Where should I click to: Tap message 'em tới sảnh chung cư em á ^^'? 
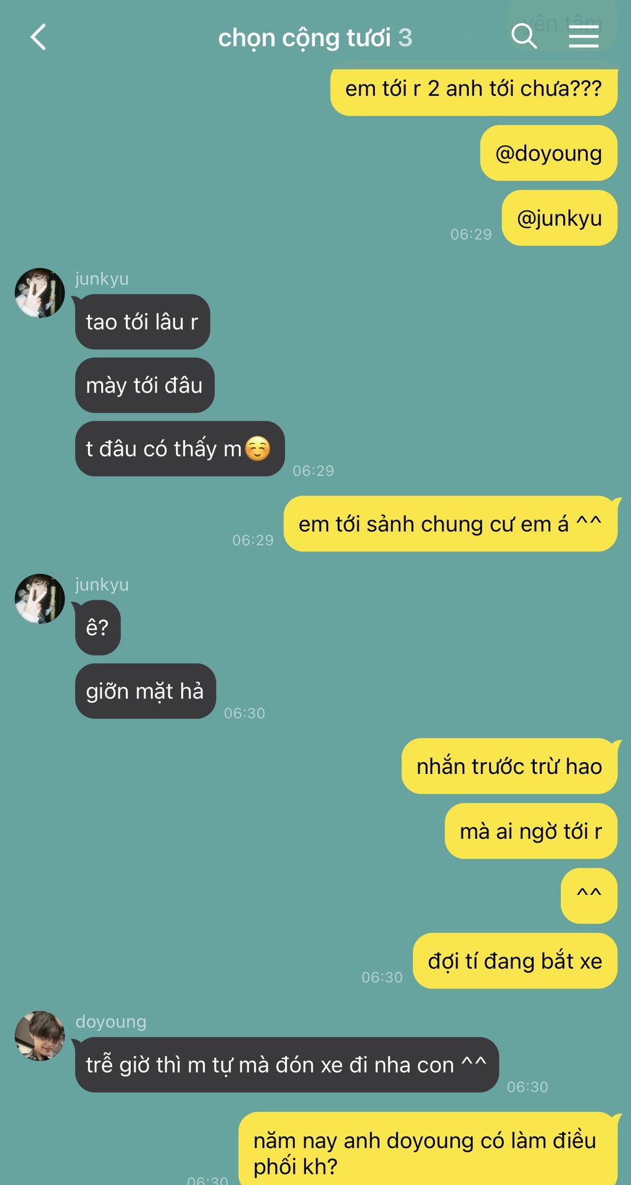450,524
